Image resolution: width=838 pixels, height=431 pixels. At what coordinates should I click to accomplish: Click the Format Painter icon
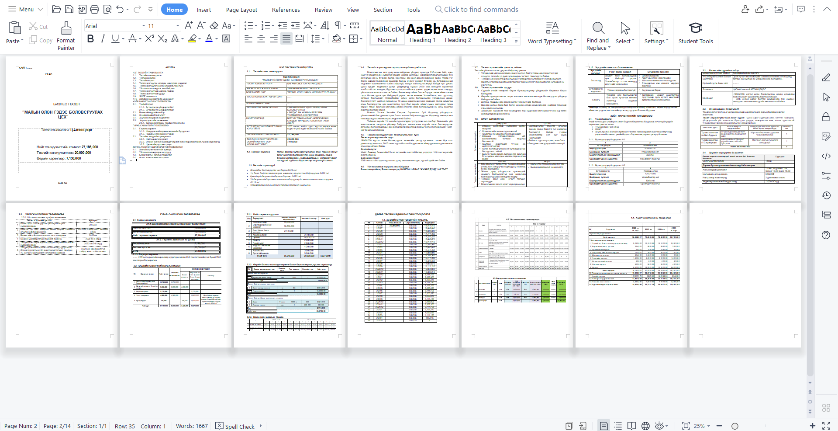point(66,29)
